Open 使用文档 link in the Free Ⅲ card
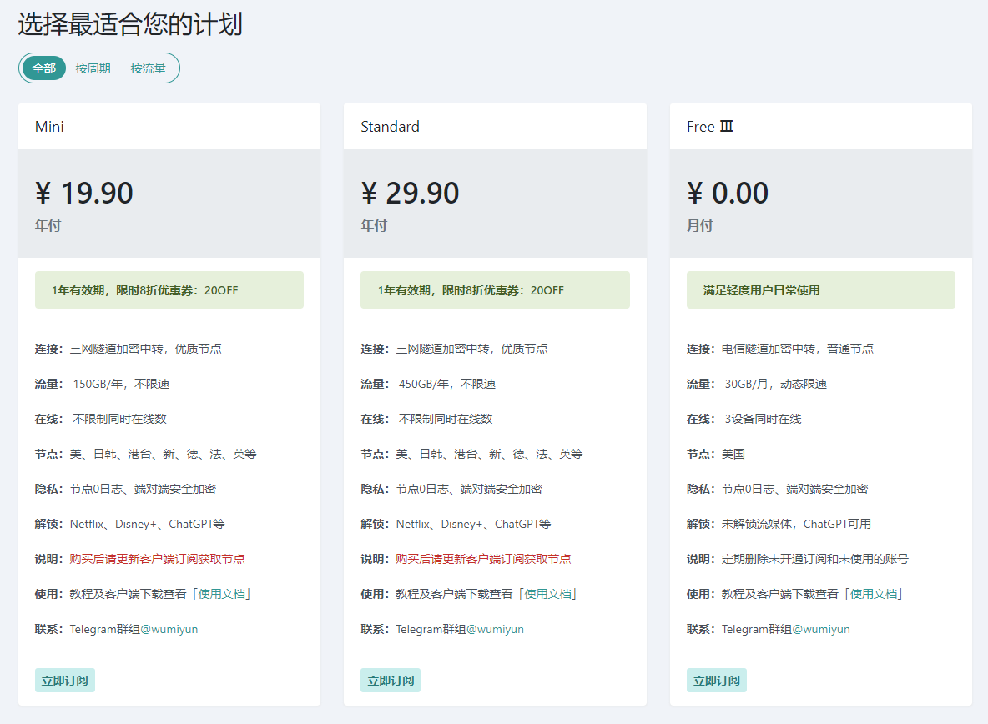988x724 pixels. [x=873, y=594]
